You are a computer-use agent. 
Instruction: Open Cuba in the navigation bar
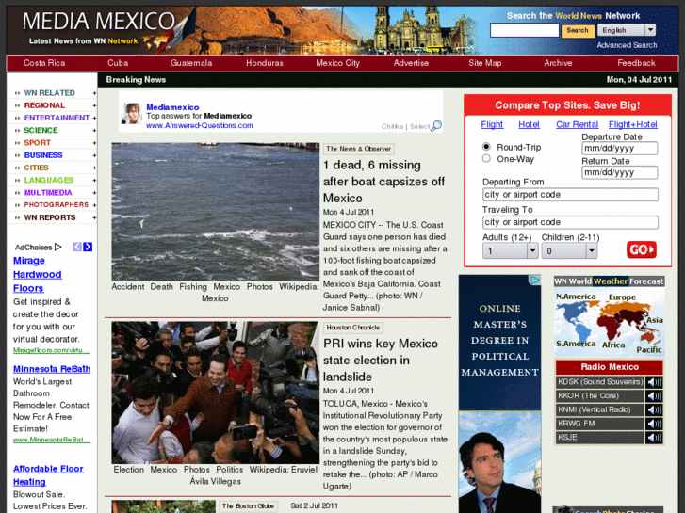point(118,63)
